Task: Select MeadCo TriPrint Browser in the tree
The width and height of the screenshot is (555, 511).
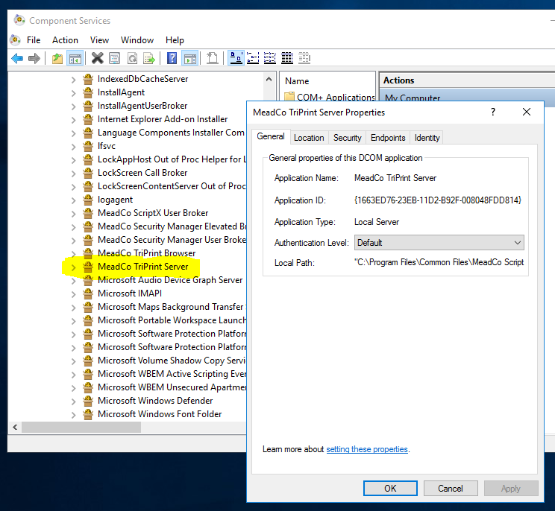Action: [x=146, y=253]
